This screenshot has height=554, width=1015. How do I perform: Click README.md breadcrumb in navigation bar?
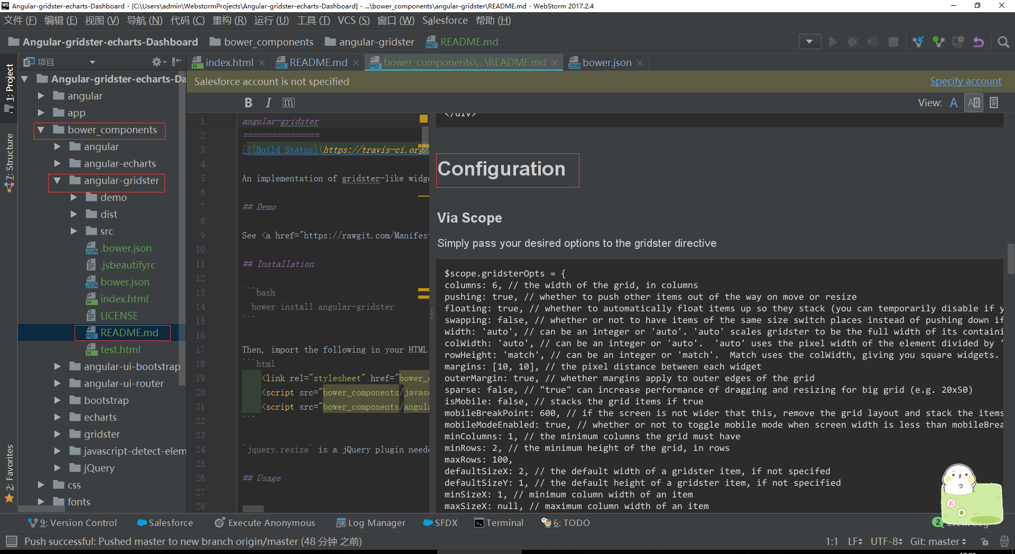coord(462,42)
